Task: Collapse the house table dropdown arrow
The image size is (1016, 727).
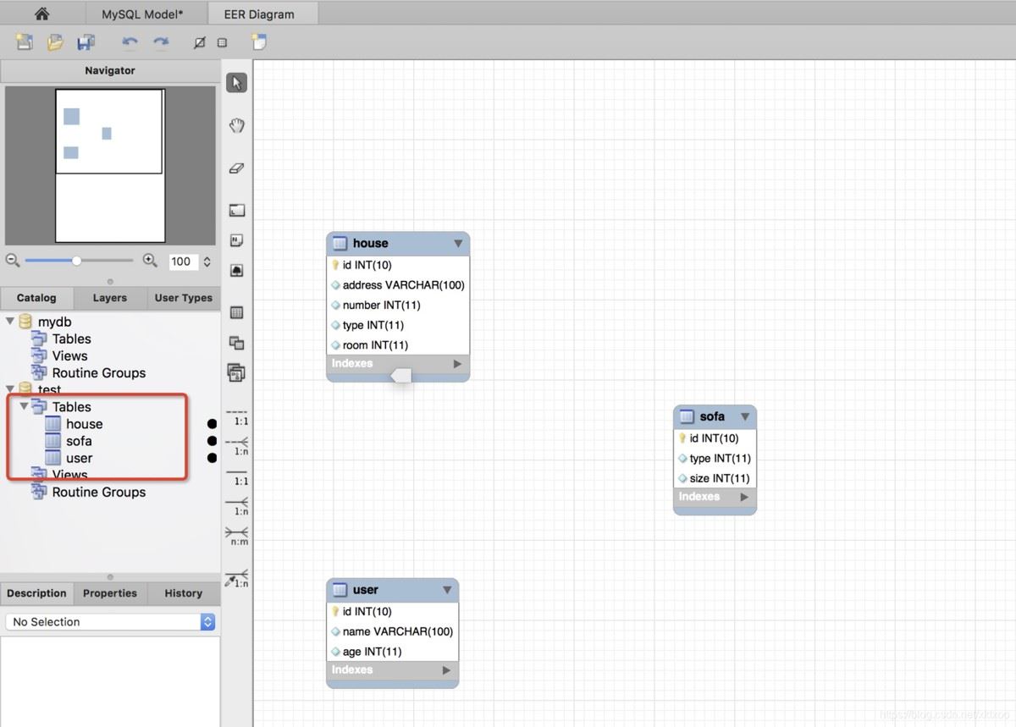Action: click(458, 244)
